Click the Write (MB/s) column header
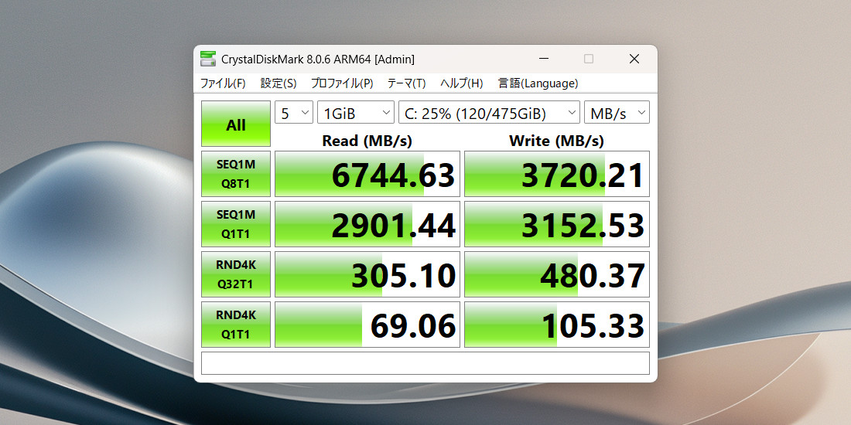This screenshot has width=851, height=425. tap(556, 141)
